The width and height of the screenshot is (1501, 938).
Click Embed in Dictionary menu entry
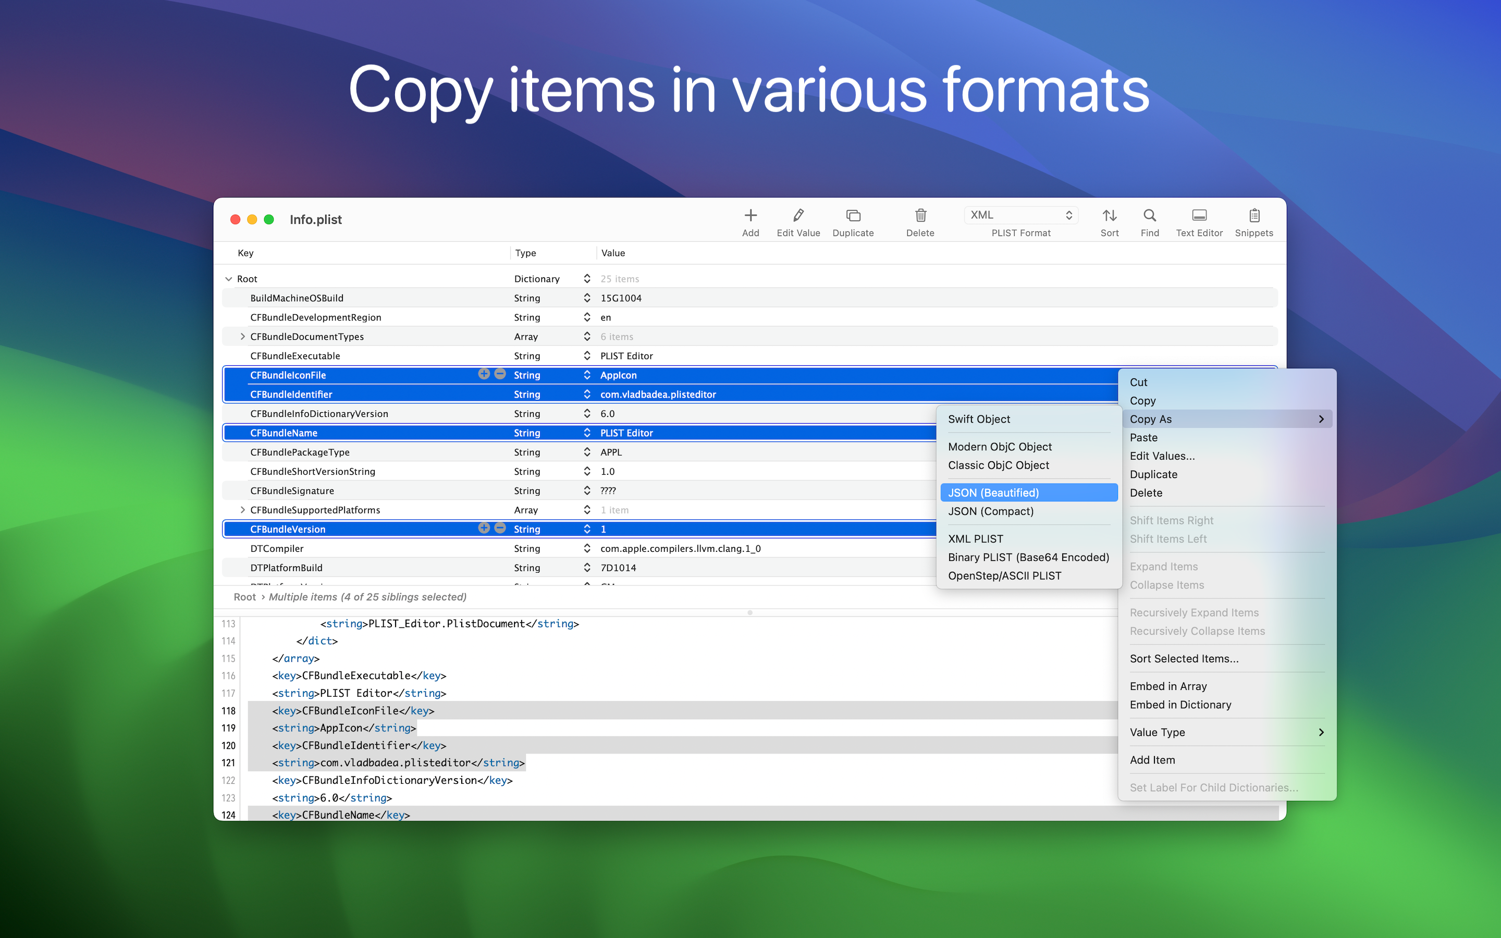click(1180, 705)
